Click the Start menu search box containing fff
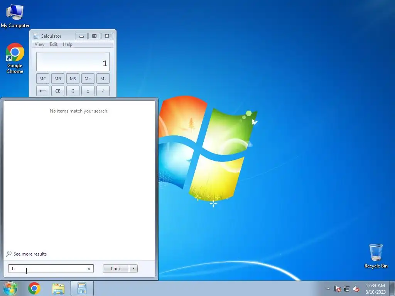Viewport: 395px width, 296px height. coord(51,269)
